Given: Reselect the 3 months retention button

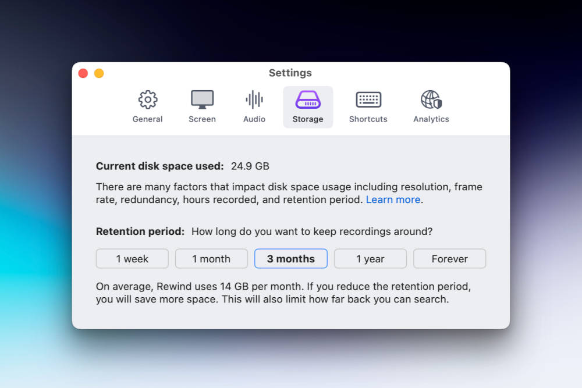Looking at the screenshot, I should click(290, 258).
